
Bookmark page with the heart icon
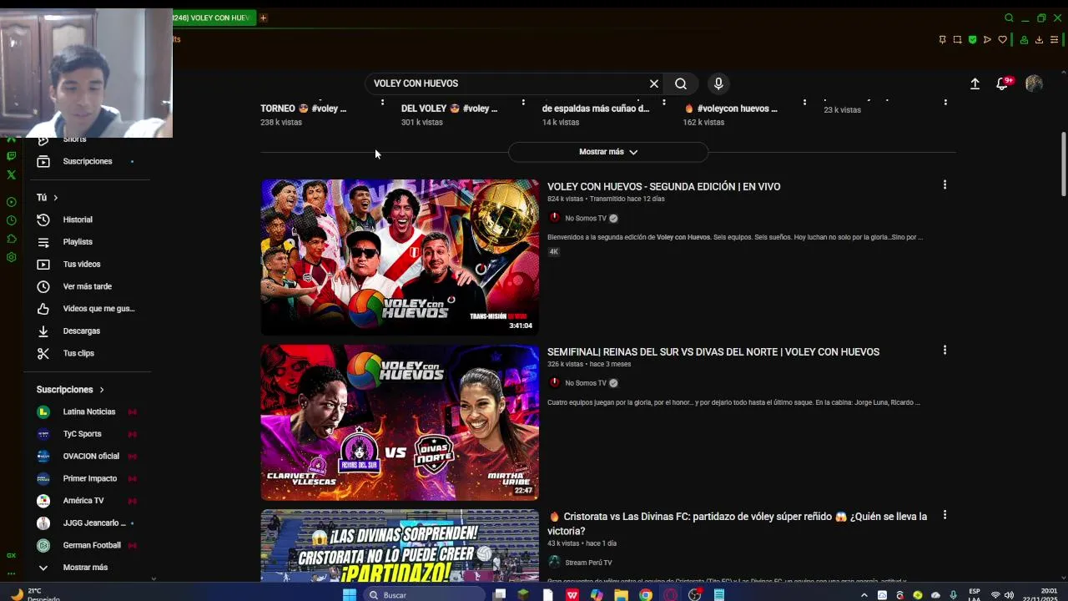click(1002, 39)
